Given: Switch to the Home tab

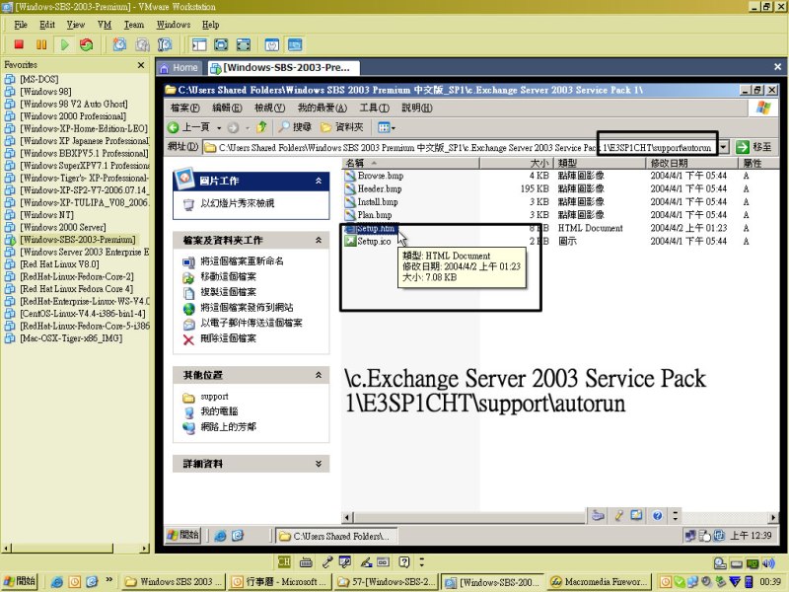Looking at the screenshot, I should tap(179, 67).
